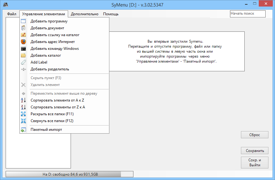275x180 pixels.
Task: Focus the Начать поиск search field
Action: click(x=247, y=14)
